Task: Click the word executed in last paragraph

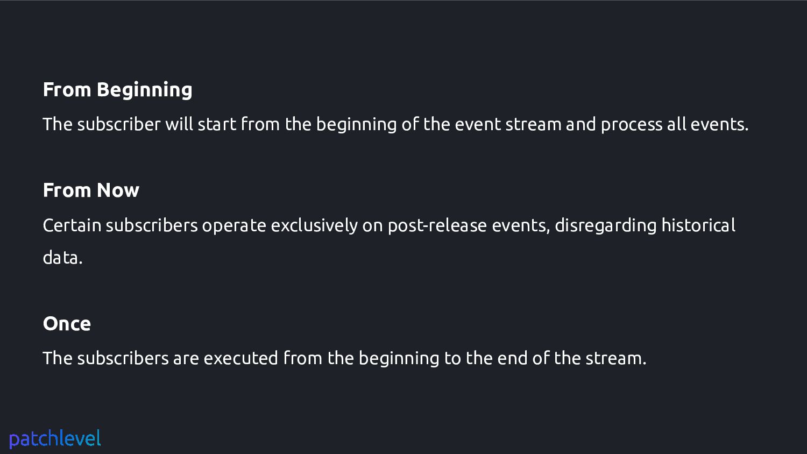Action: pyautogui.click(x=241, y=358)
